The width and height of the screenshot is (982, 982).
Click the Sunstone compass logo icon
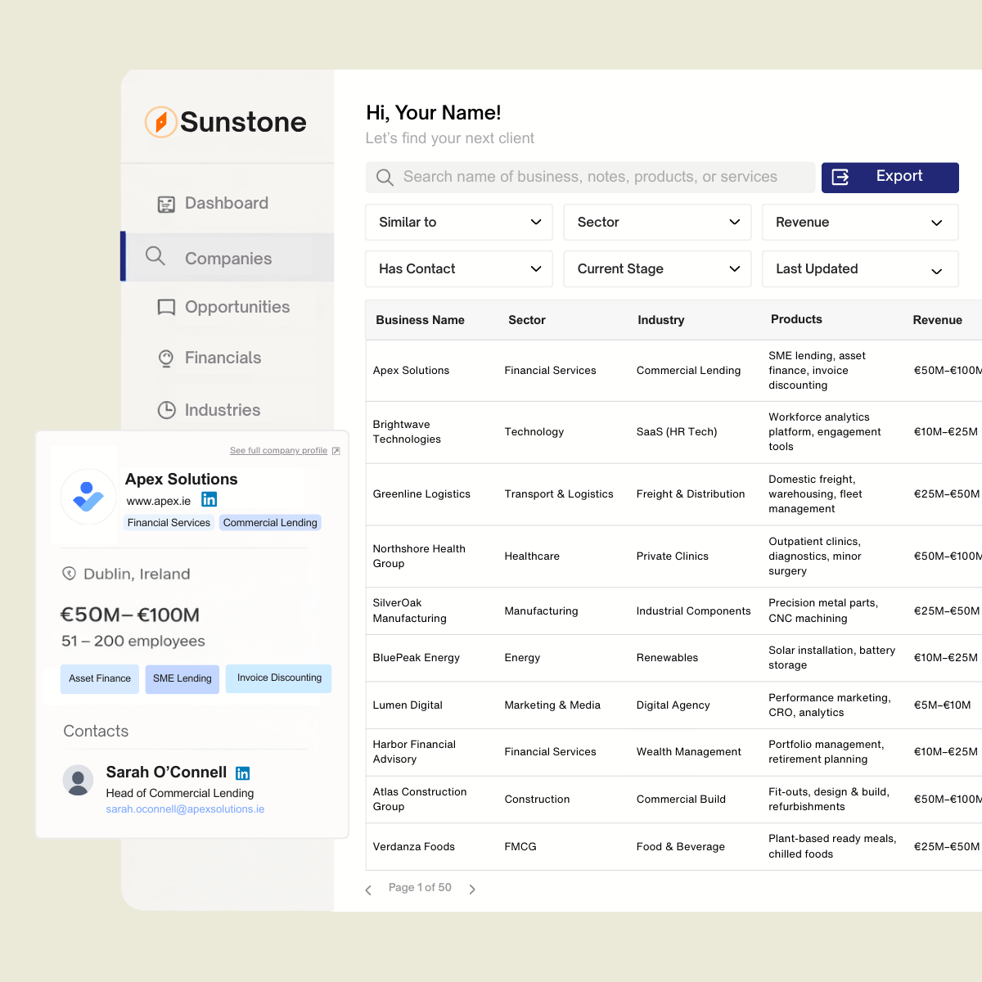(161, 123)
